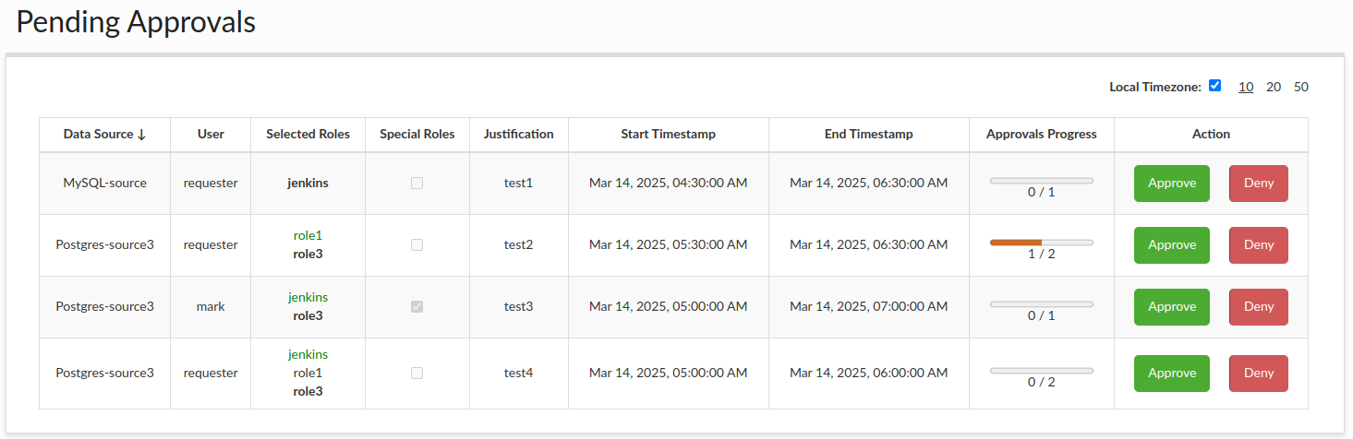Show 20 entries per page
The image size is (1353, 439).
coord(1274,87)
